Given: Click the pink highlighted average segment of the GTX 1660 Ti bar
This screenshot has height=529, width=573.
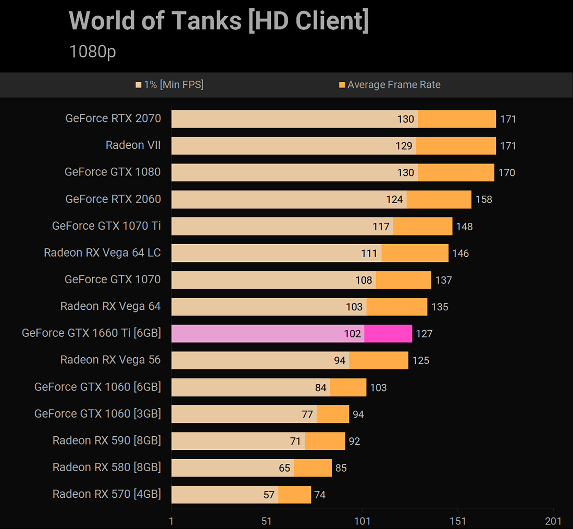Looking at the screenshot, I should (x=388, y=334).
